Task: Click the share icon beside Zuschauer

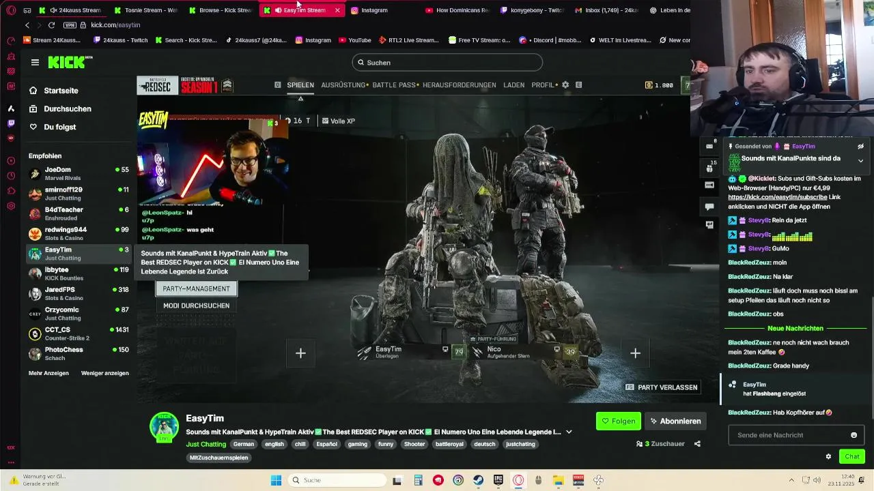Action: [697, 443]
